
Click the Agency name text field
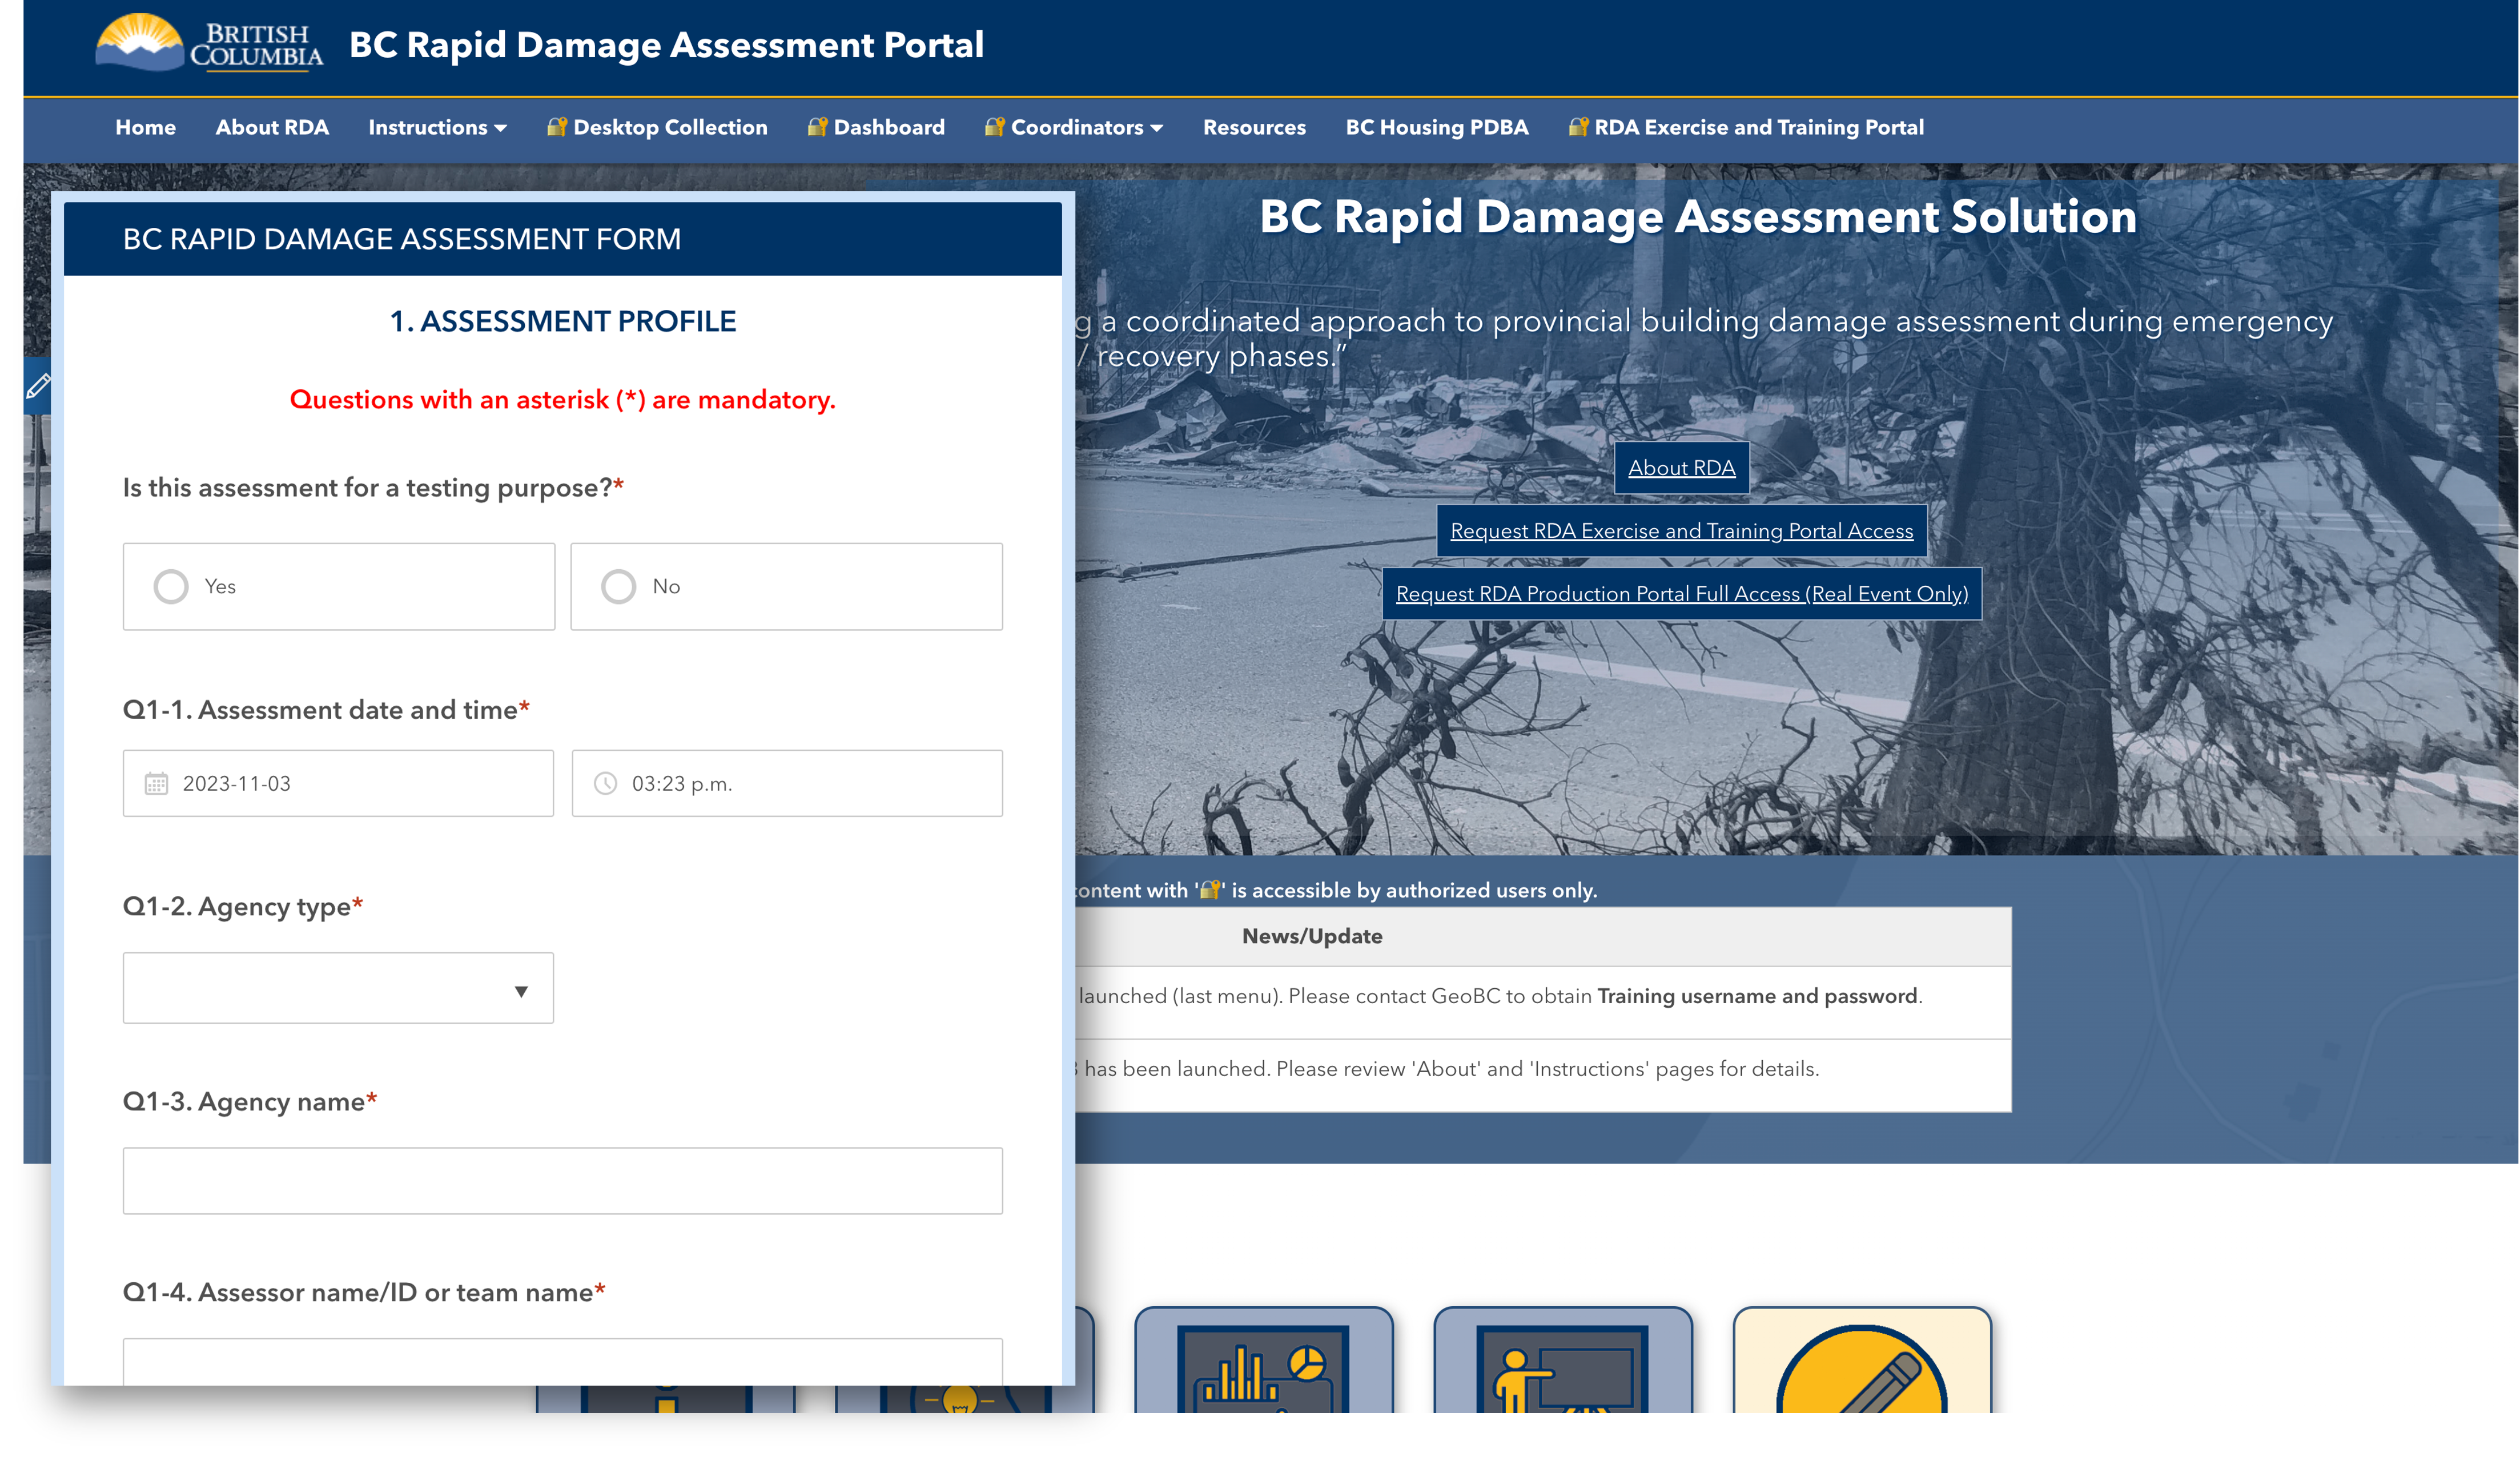pyautogui.click(x=562, y=1180)
